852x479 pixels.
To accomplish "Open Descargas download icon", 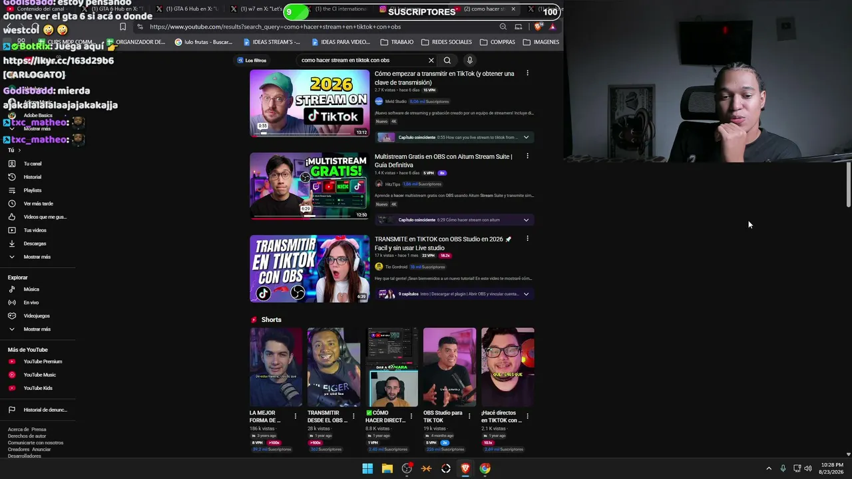I will 11,243.
